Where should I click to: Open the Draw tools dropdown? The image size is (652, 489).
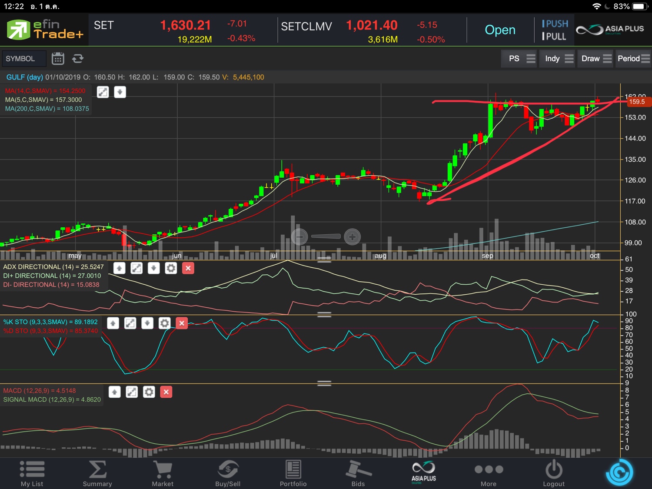tap(595, 59)
